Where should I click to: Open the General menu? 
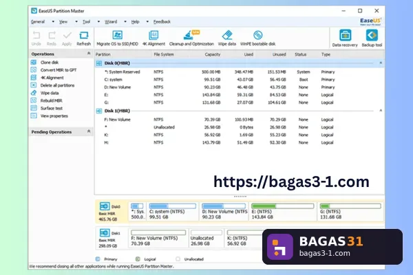point(38,21)
